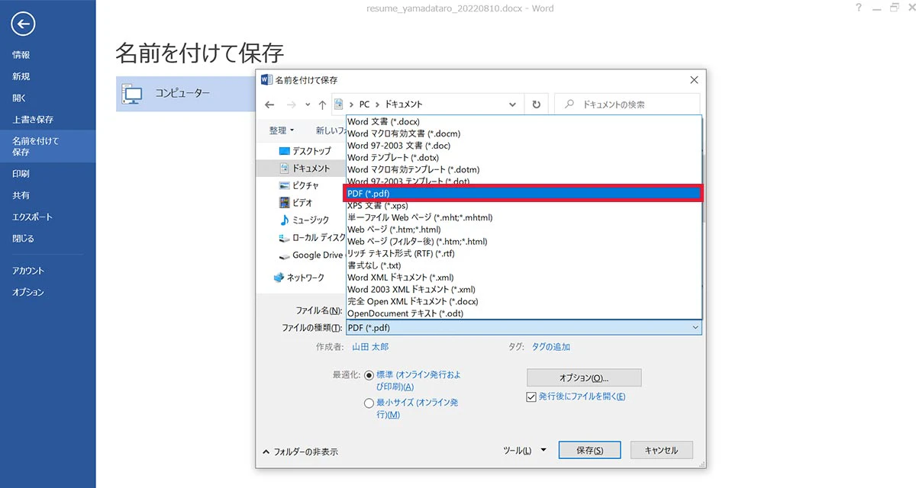
Task: Click the コンピューター icon in backstage
Action: click(x=133, y=94)
